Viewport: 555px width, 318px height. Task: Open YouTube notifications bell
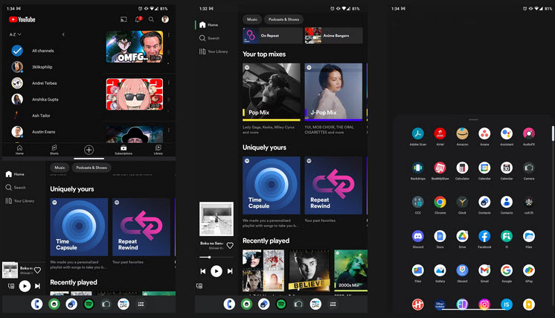coord(138,19)
